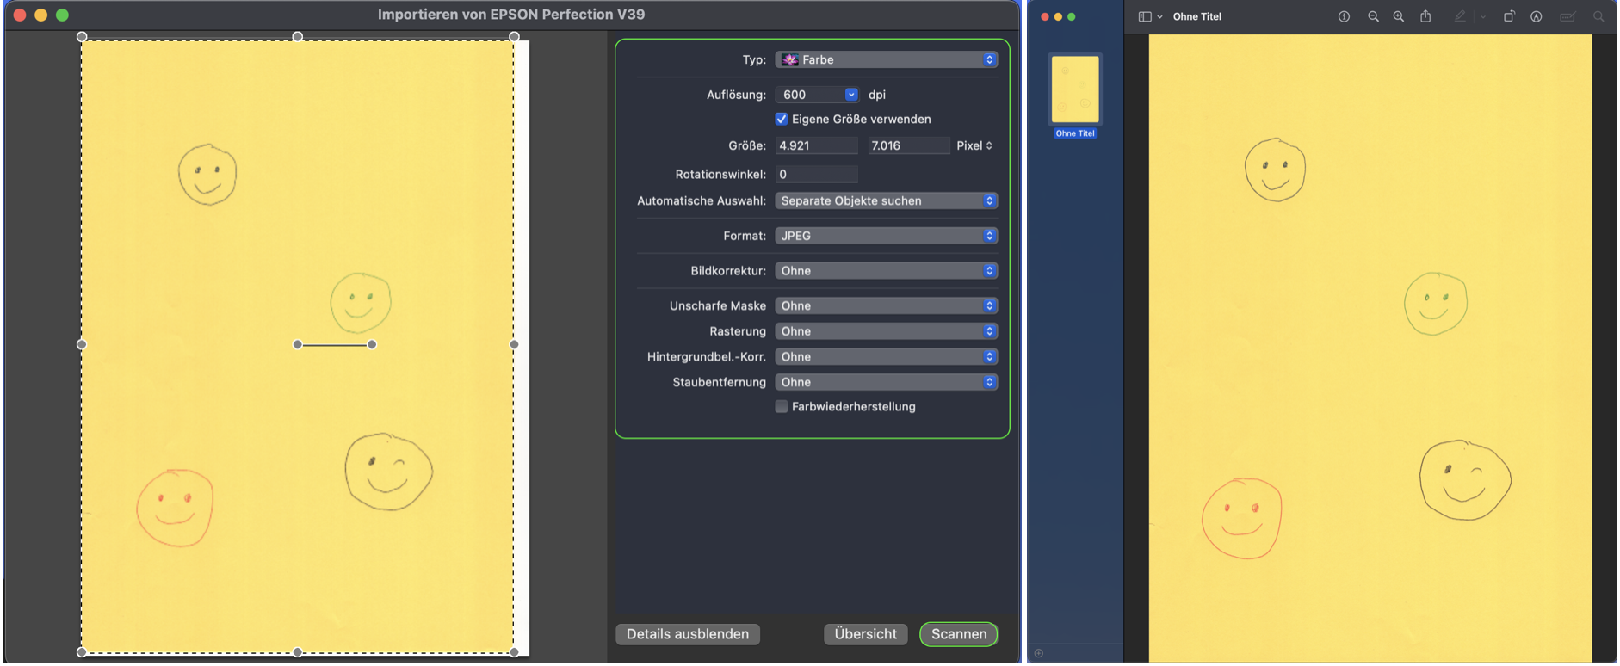Image resolution: width=1620 pixels, height=666 pixels.
Task: Open the search field icon in Preview
Action: [x=1598, y=16]
